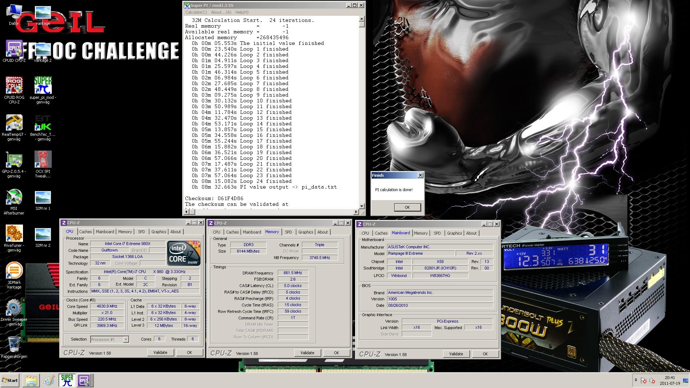Open the Dator desktop icon
Screen dimensions: 690x388
(x=14, y=15)
